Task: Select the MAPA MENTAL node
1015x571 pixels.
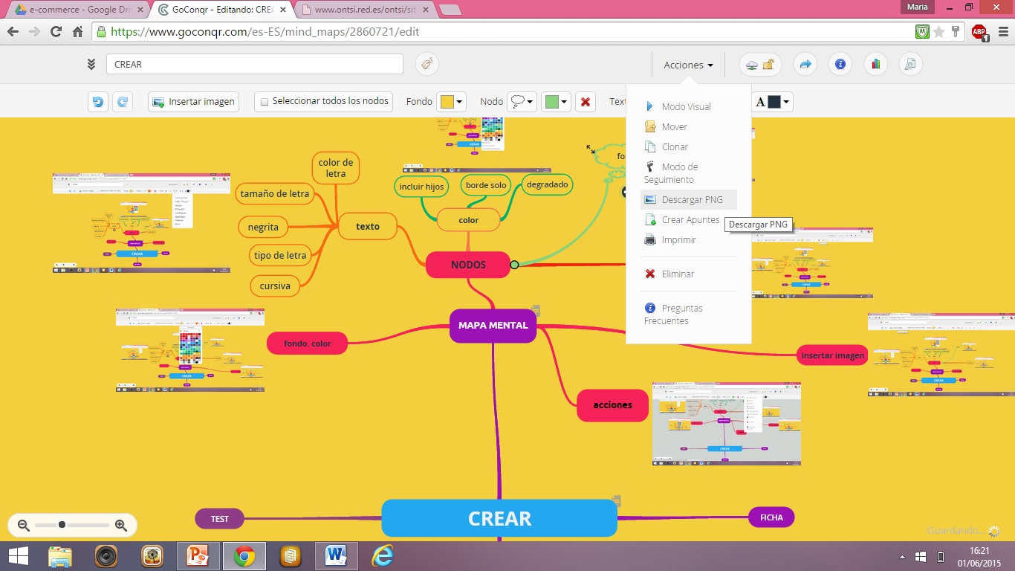Action: [493, 325]
